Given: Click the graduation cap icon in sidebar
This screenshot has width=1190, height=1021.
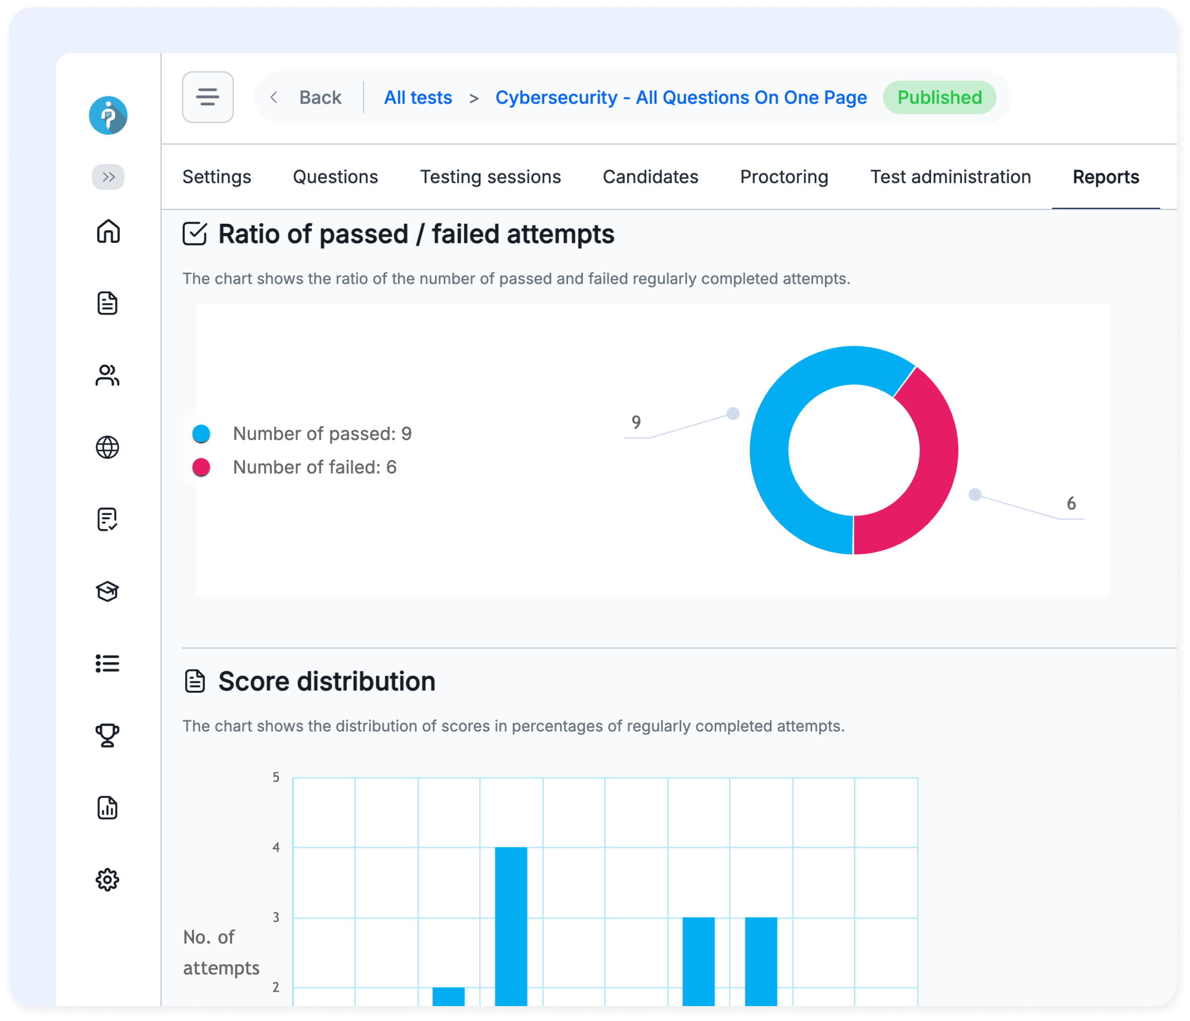Looking at the screenshot, I should [x=107, y=592].
